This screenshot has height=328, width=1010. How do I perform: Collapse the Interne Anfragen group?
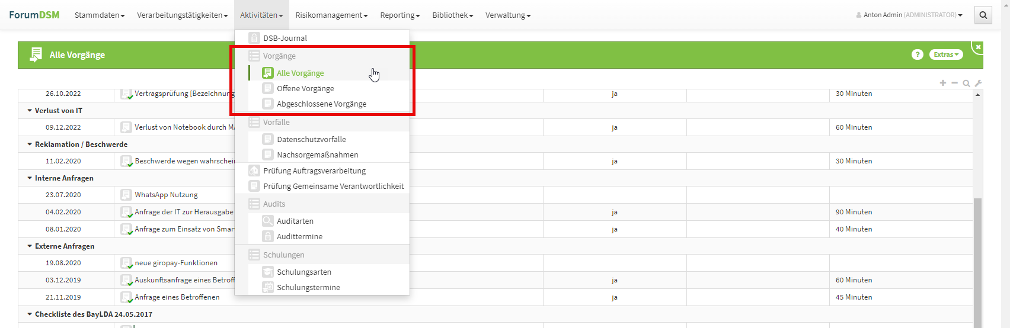click(30, 178)
